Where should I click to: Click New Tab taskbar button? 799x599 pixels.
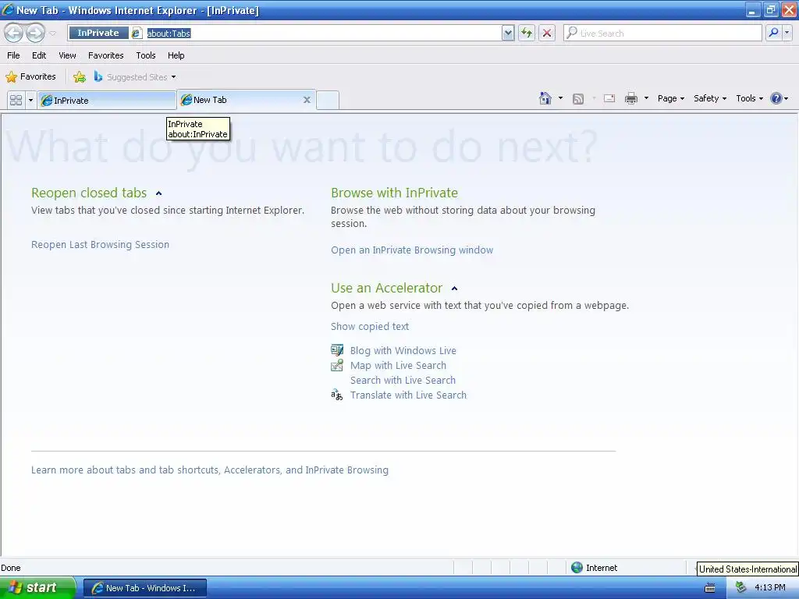click(144, 588)
